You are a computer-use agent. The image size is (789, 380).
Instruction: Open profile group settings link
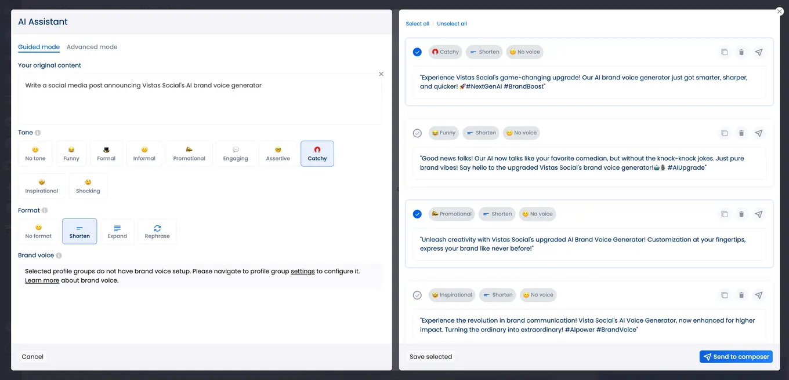(302, 271)
